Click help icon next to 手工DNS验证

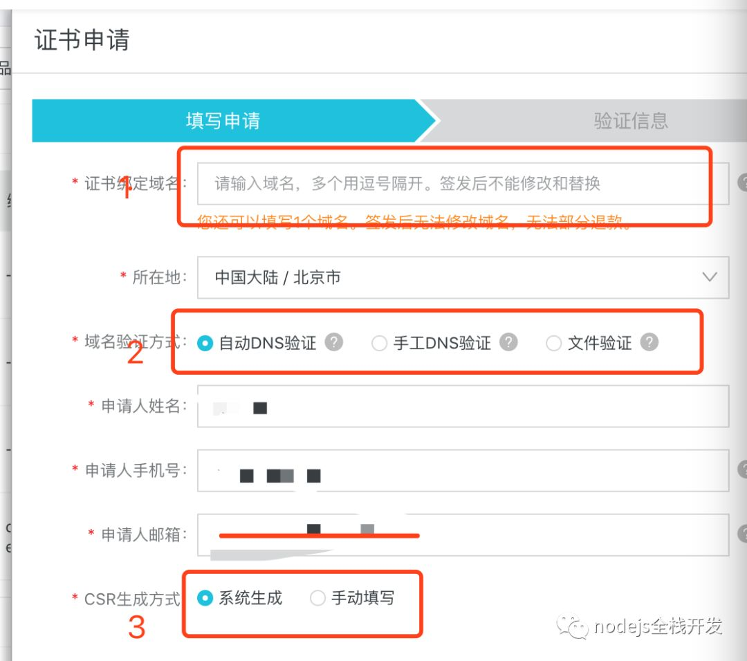(508, 342)
